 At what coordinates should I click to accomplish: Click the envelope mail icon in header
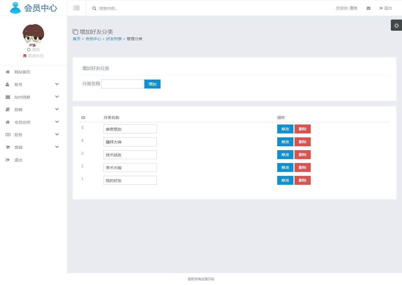[x=368, y=8]
